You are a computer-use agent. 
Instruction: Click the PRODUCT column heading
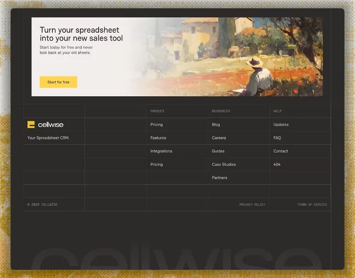(x=158, y=111)
